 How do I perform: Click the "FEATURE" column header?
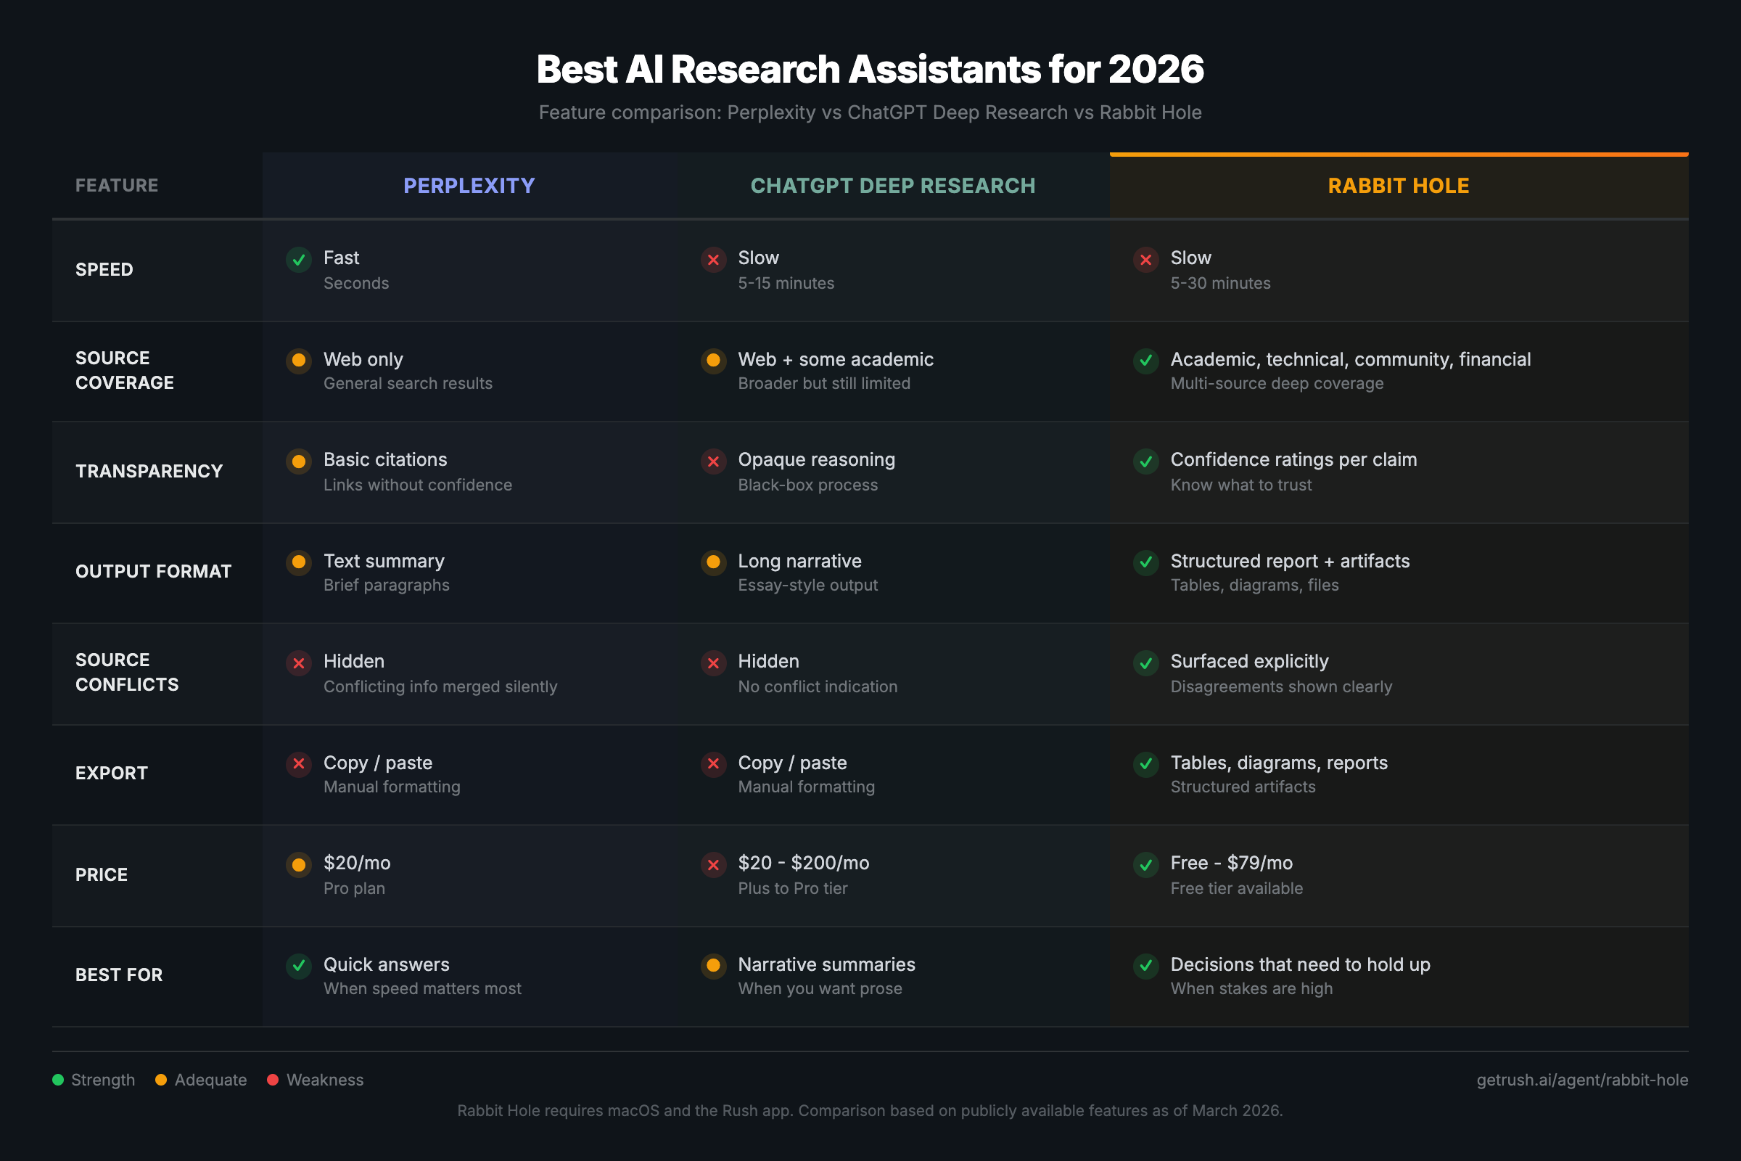pos(117,185)
